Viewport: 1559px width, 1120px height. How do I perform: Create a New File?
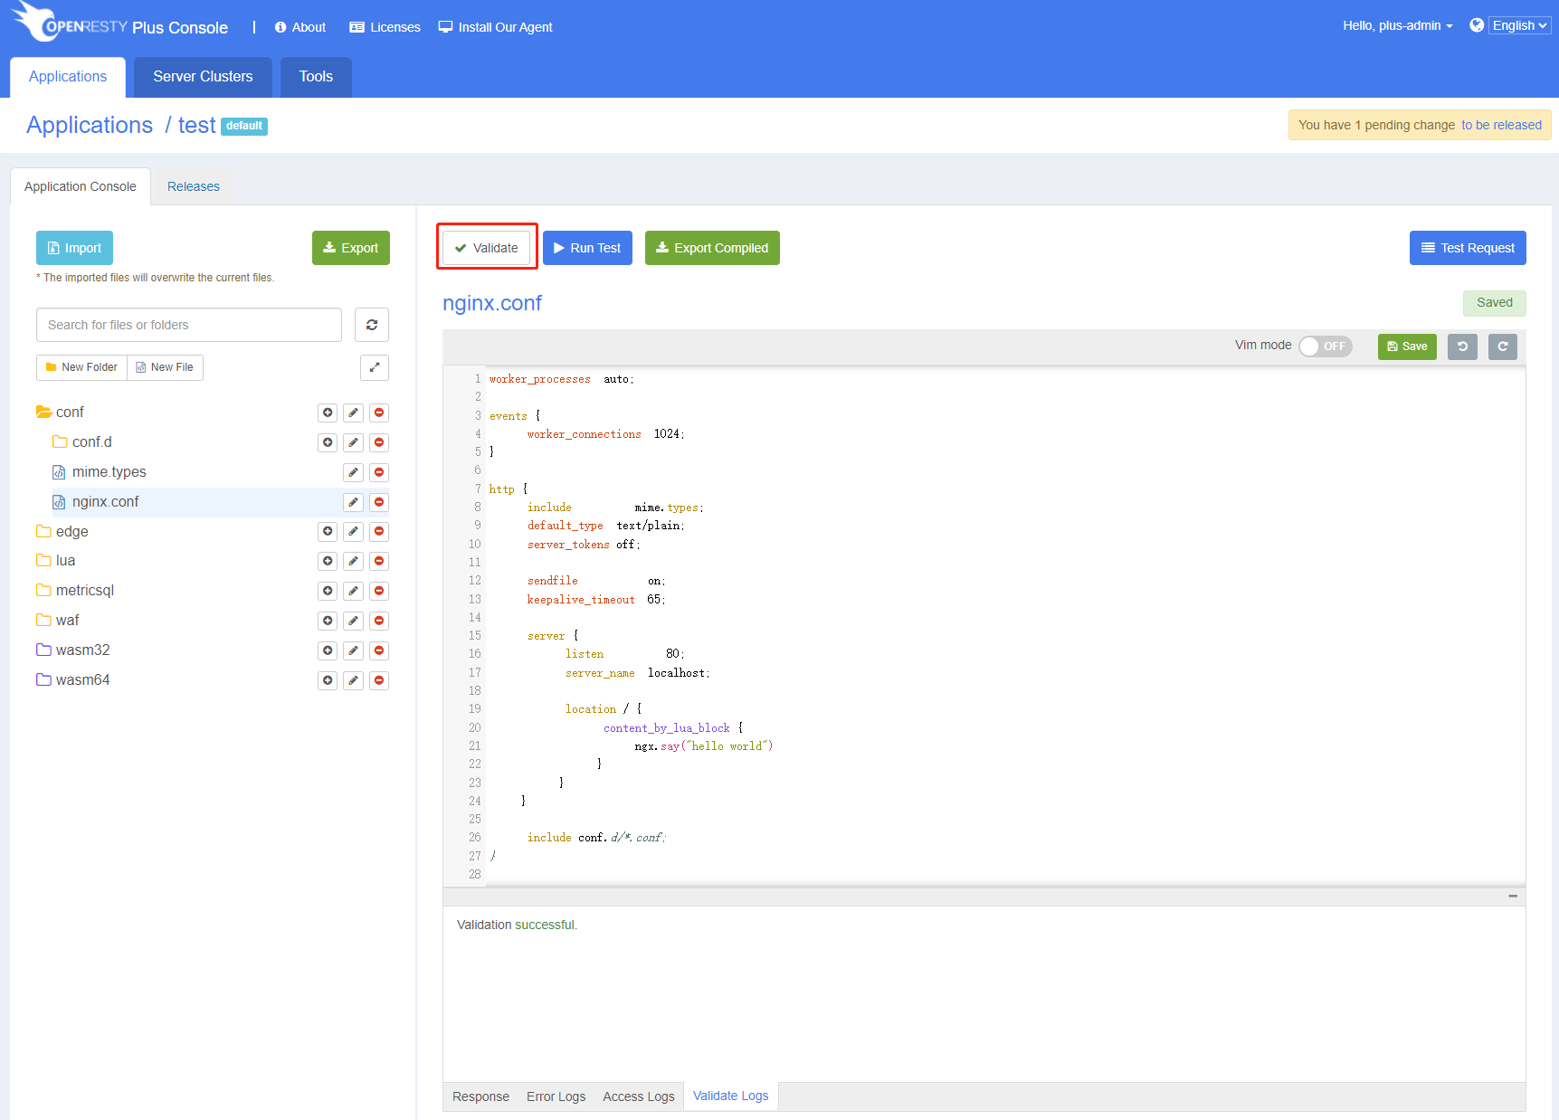click(x=165, y=367)
